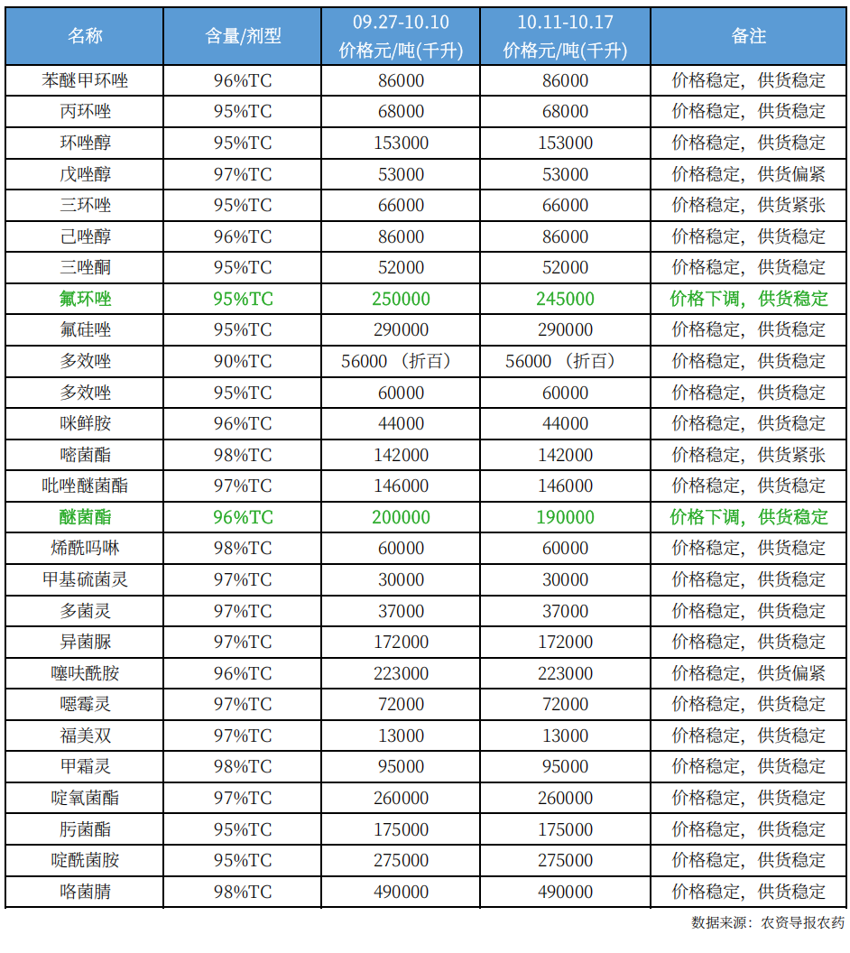The width and height of the screenshot is (850, 953).
Task: Select the 三唑酮 name cell
Action: point(85,267)
